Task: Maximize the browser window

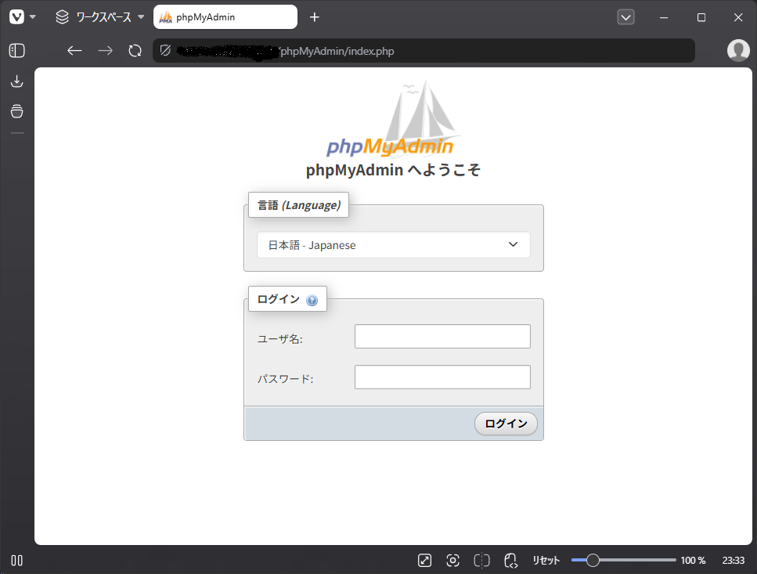Action: point(701,17)
